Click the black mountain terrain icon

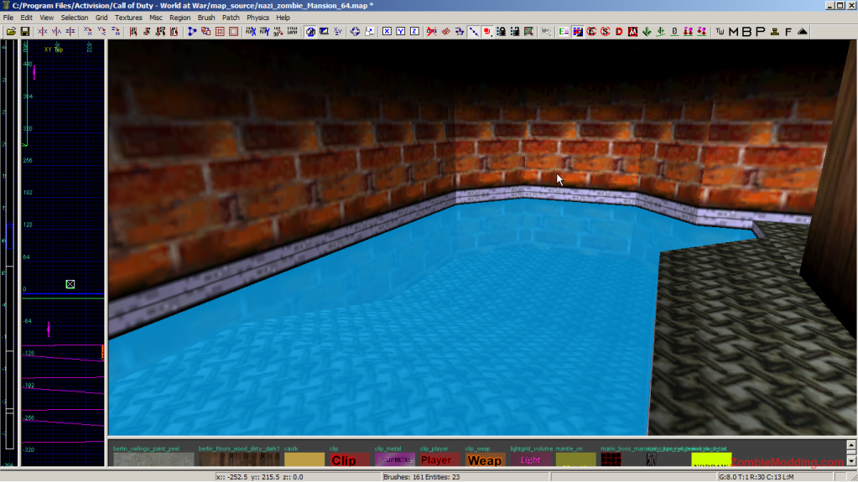(802, 32)
